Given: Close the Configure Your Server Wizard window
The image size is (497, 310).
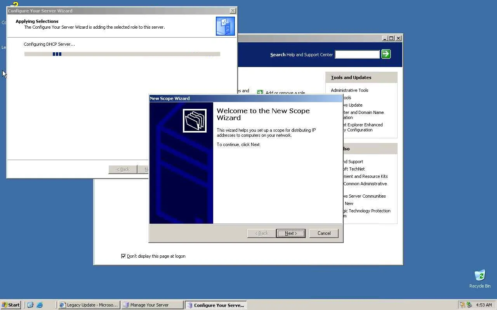Looking at the screenshot, I should coord(233,11).
